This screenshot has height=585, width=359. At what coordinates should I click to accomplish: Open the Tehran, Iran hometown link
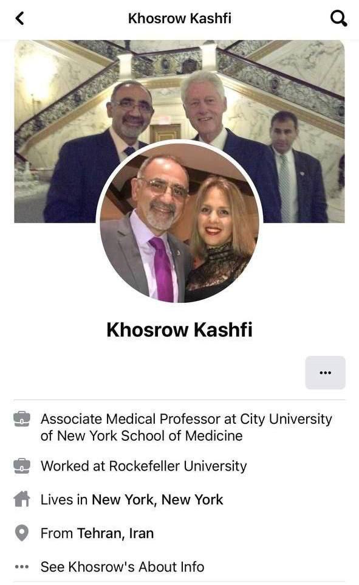pyautogui.click(x=115, y=533)
